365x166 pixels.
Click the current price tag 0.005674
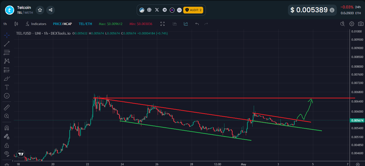(x=356, y=120)
